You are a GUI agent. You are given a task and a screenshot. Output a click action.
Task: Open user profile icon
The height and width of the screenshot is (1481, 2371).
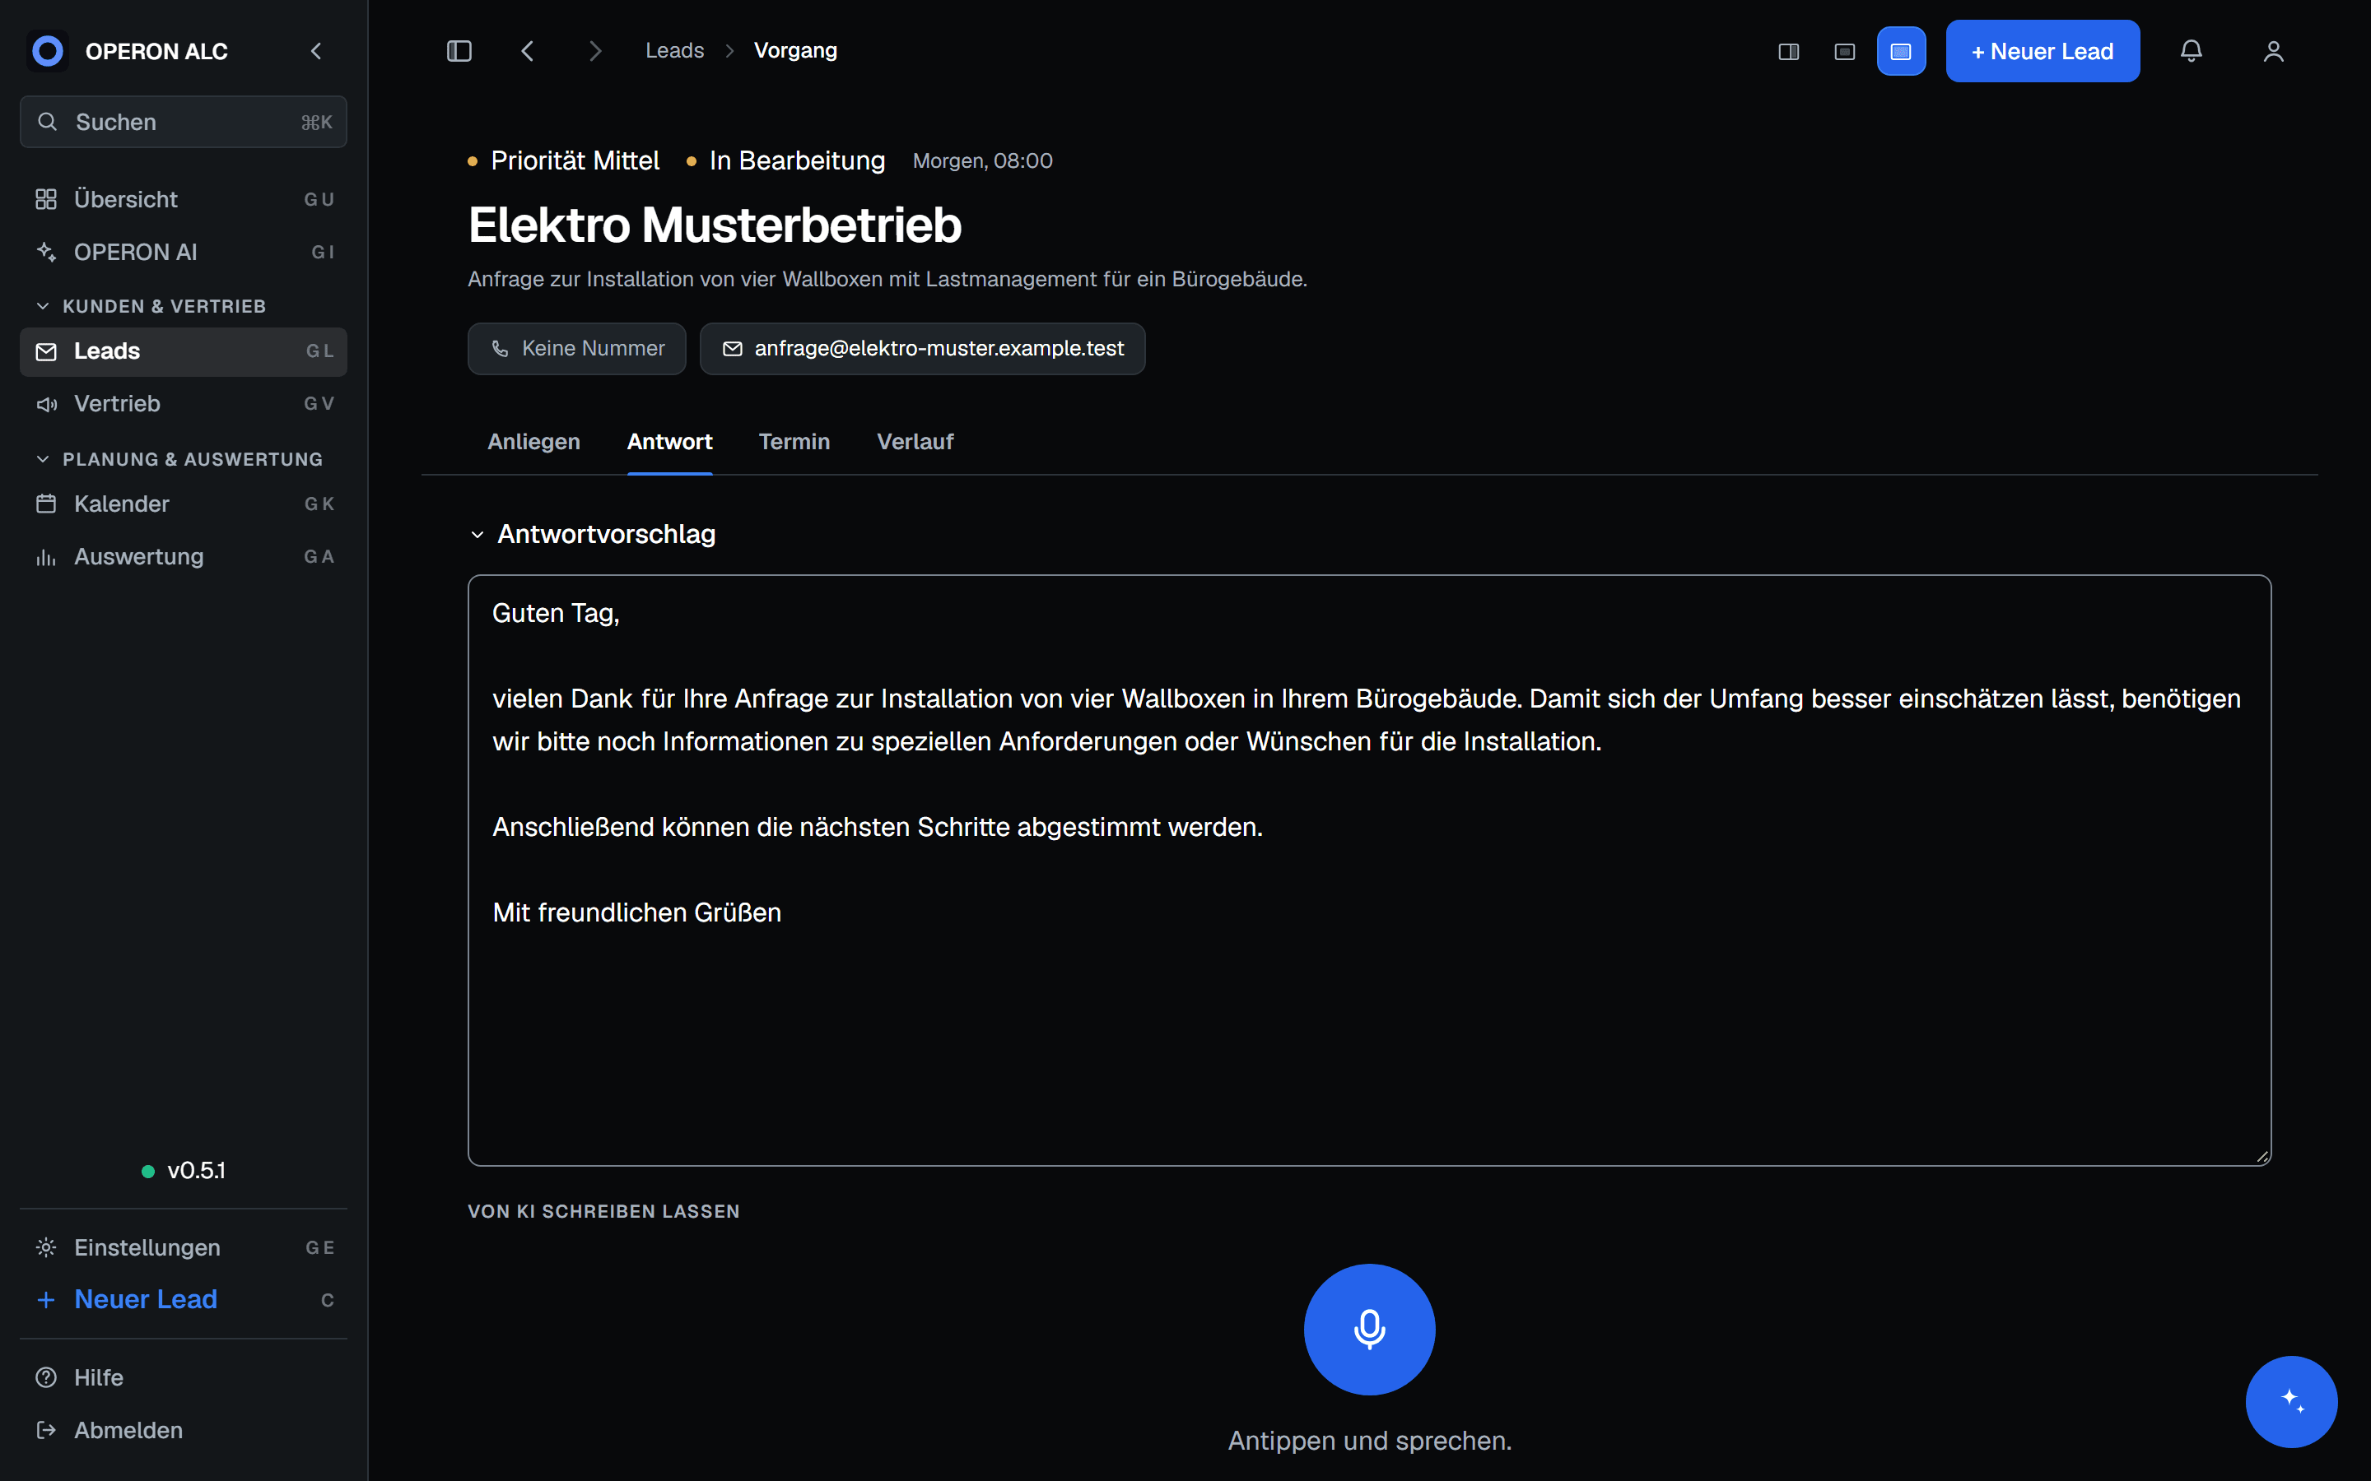tap(2273, 51)
